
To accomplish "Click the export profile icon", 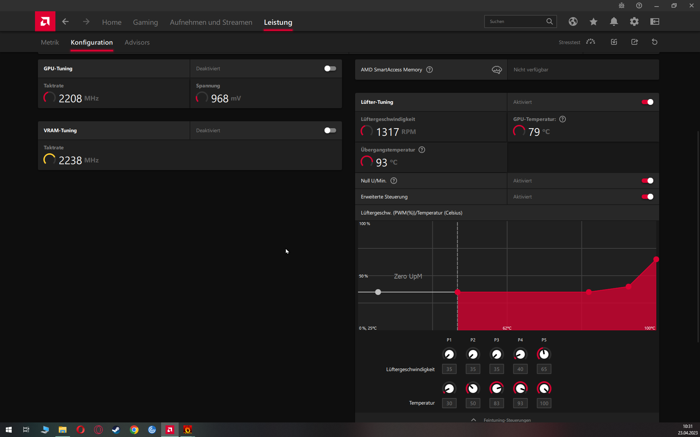I will tap(634, 42).
